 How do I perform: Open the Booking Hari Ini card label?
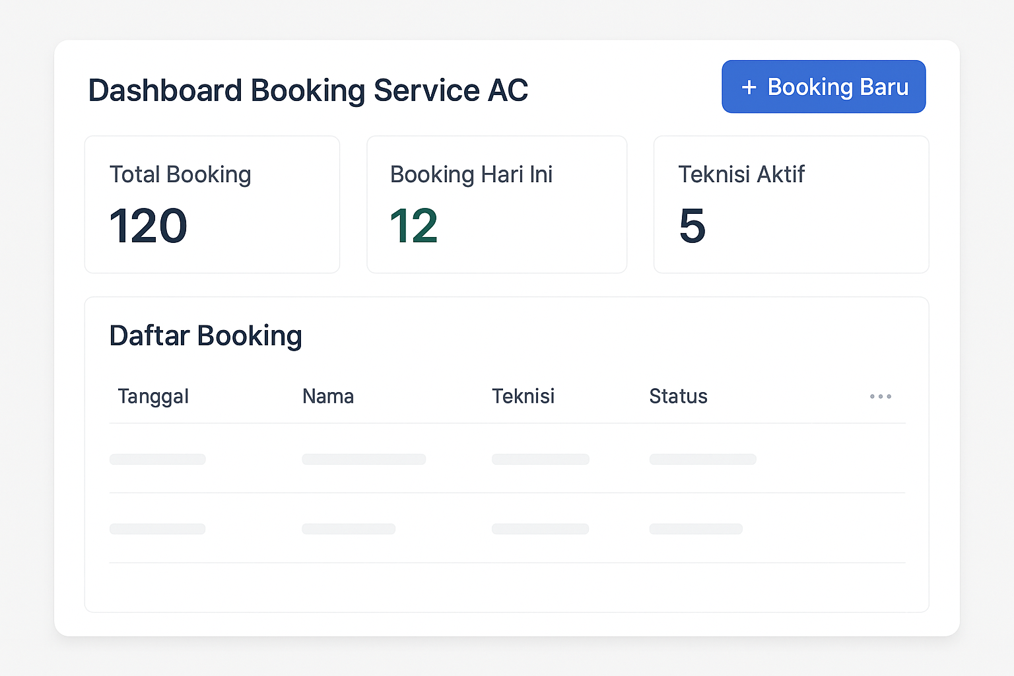(x=471, y=174)
